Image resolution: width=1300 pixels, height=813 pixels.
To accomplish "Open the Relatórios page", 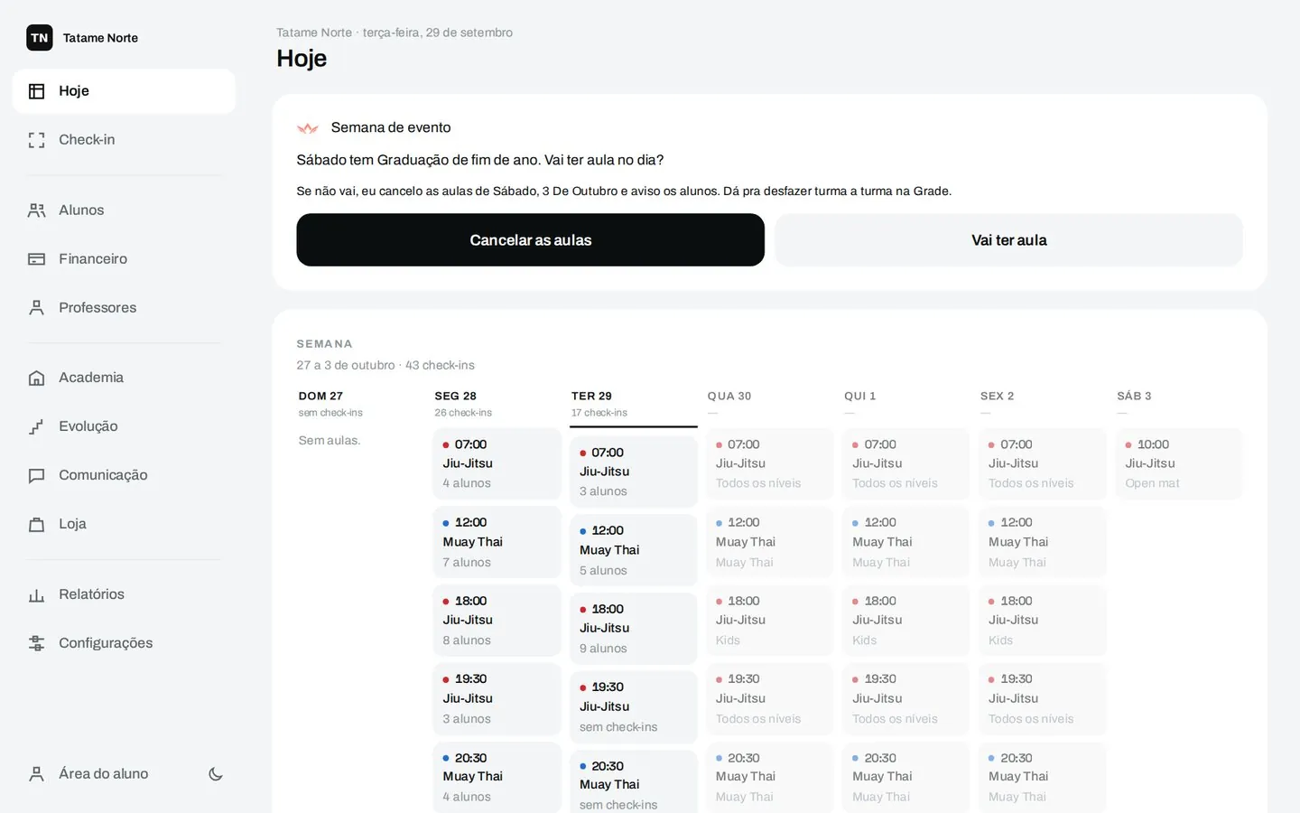I will [124, 594].
